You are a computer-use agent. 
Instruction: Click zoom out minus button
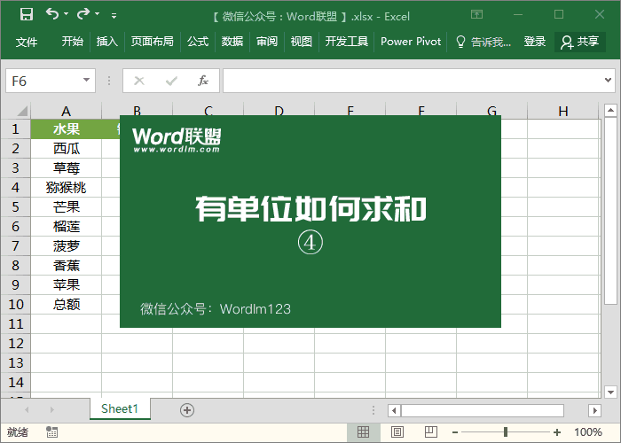(x=455, y=432)
